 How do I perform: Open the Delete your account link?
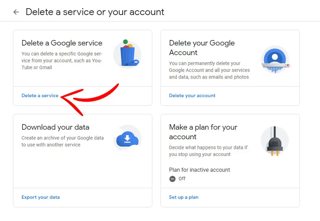tap(192, 95)
